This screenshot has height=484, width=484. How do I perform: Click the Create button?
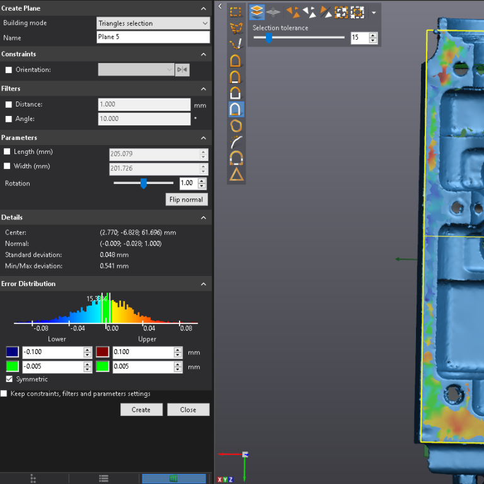[x=141, y=410]
